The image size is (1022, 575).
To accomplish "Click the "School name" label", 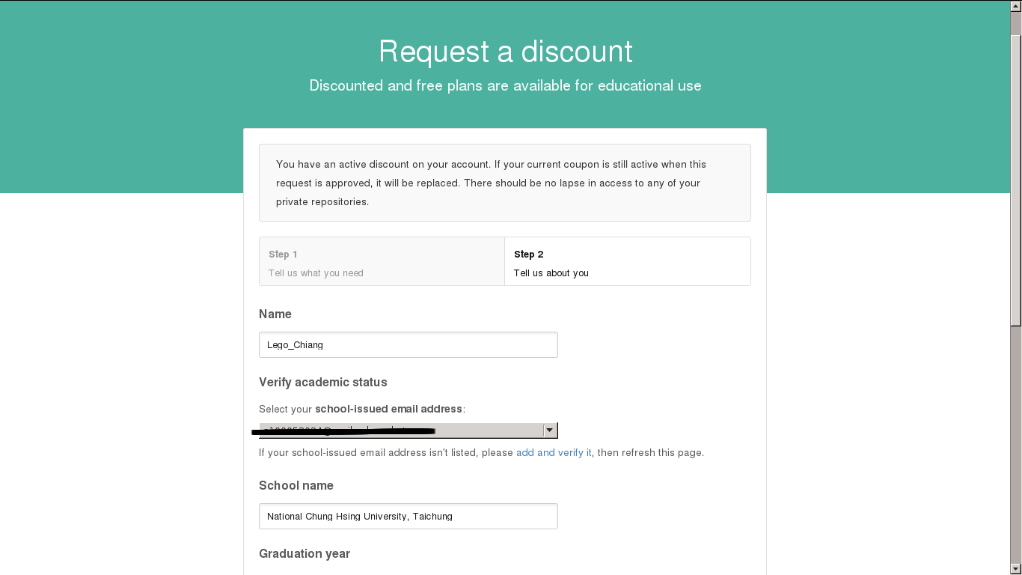I will click(x=296, y=486).
